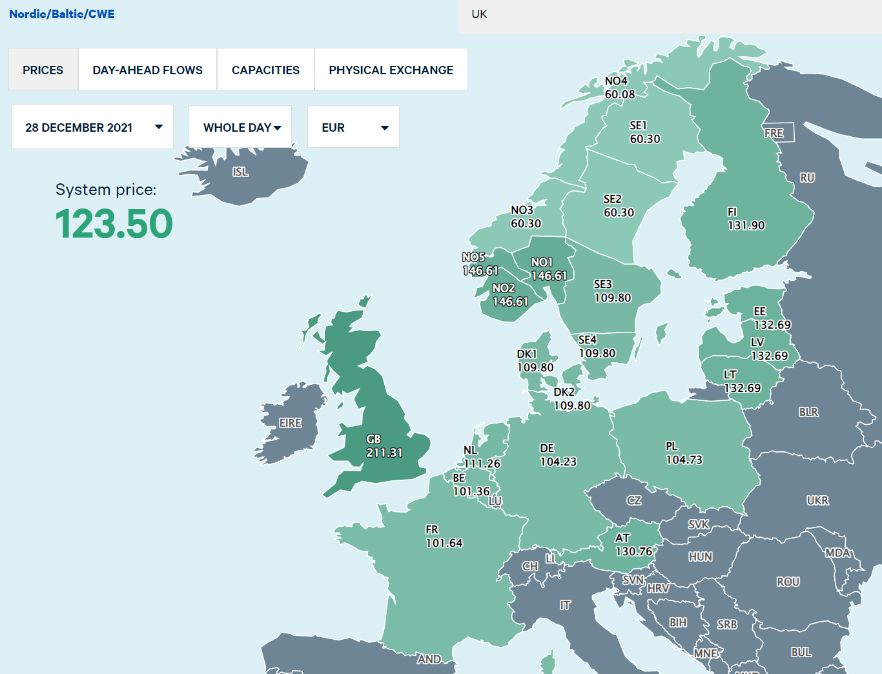Select the SE2 60.30 bidding zone
The image size is (882, 674).
coord(619,206)
